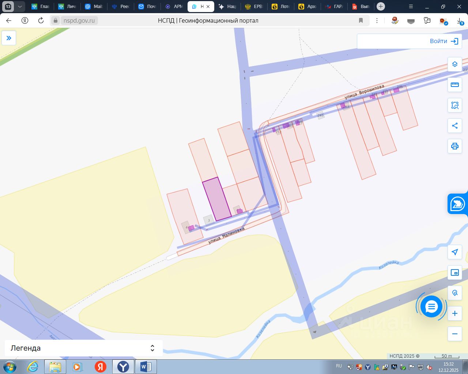Go back to the previous page

click(9, 20)
